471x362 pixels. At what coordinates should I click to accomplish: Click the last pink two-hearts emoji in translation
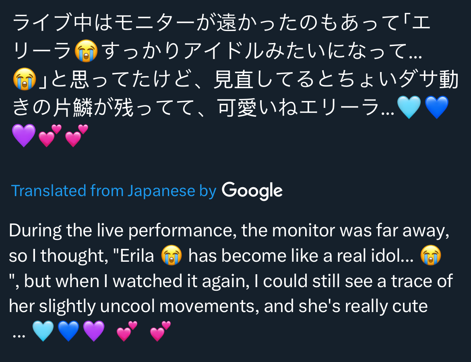click(x=160, y=331)
